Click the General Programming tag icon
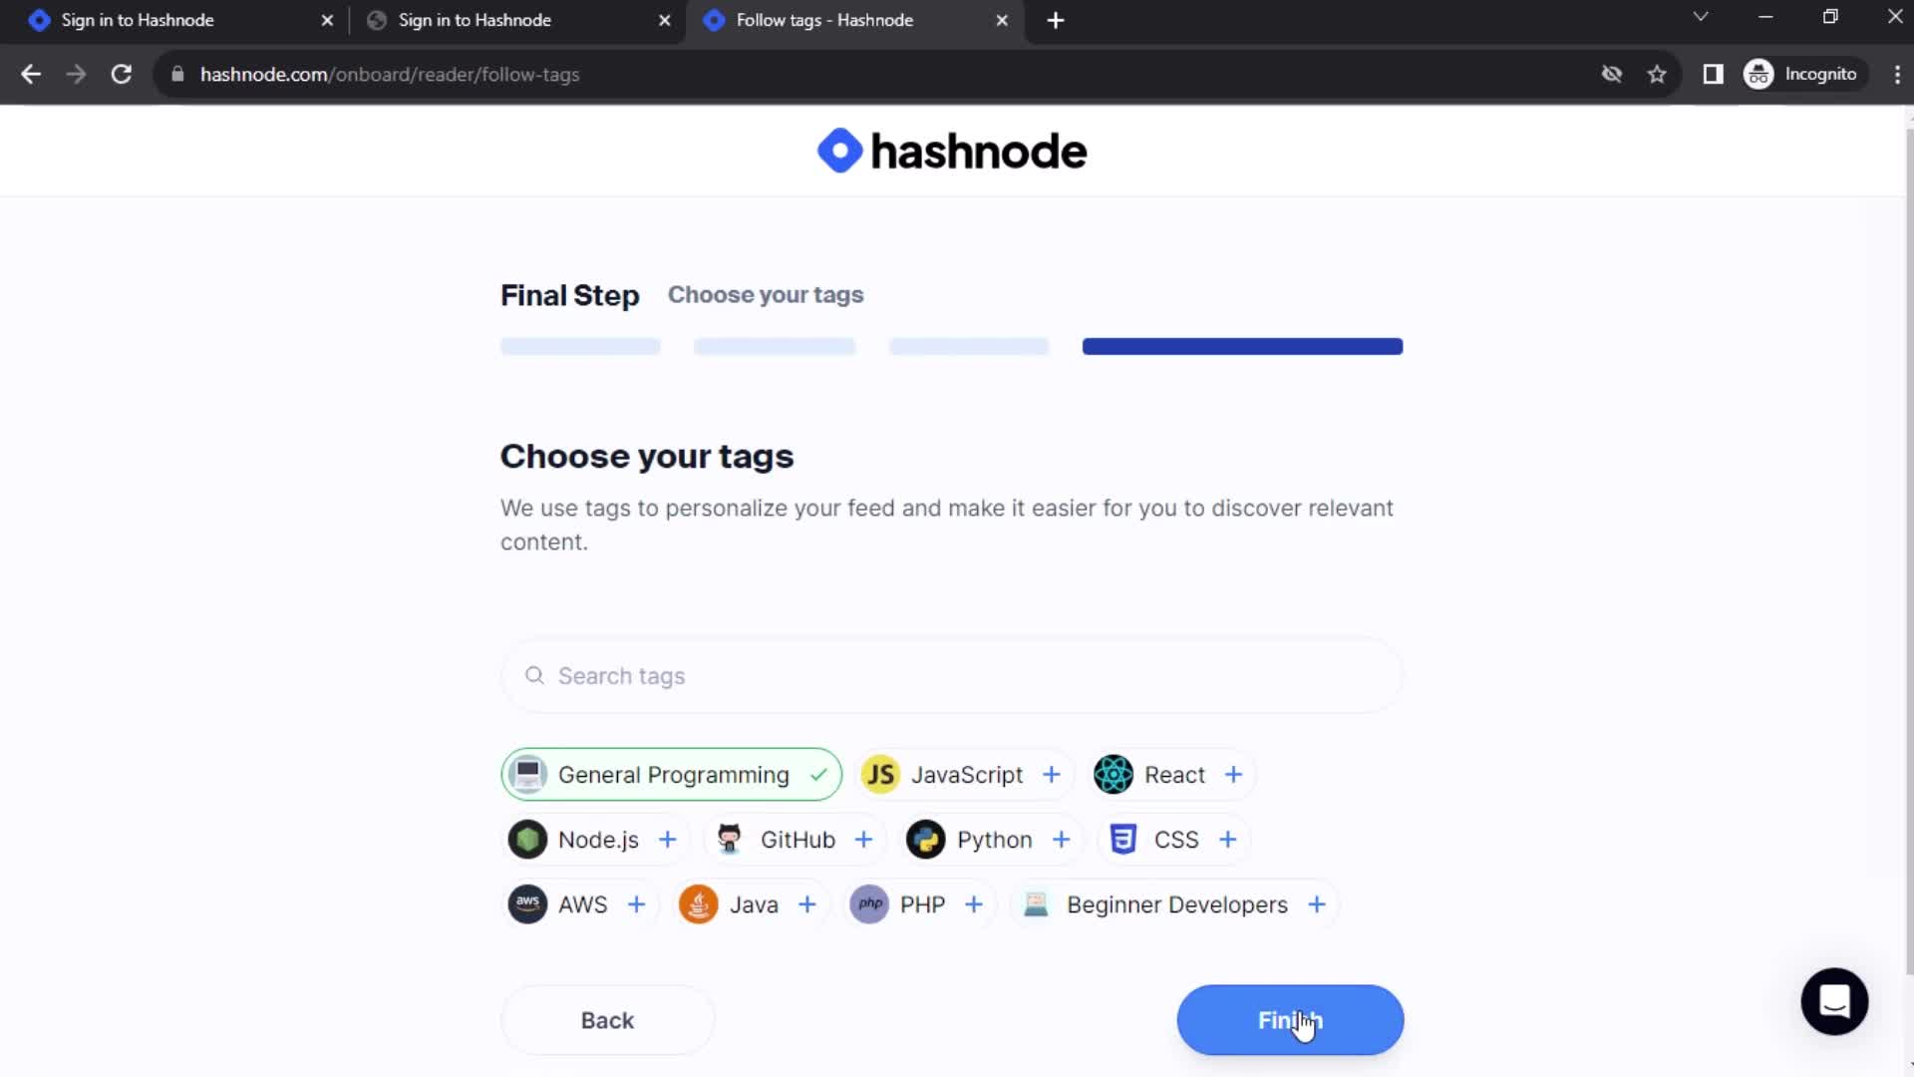 [528, 775]
